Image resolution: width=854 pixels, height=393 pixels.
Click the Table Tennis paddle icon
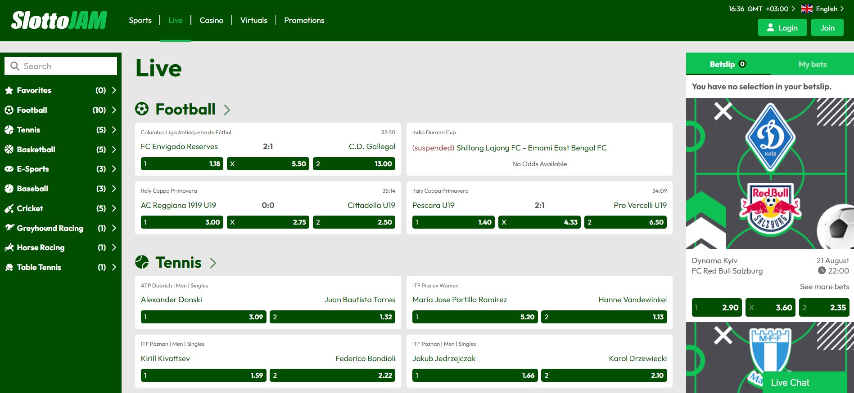tap(9, 267)
